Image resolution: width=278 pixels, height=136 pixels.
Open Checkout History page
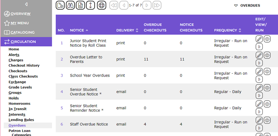click(x=24, y=65)
